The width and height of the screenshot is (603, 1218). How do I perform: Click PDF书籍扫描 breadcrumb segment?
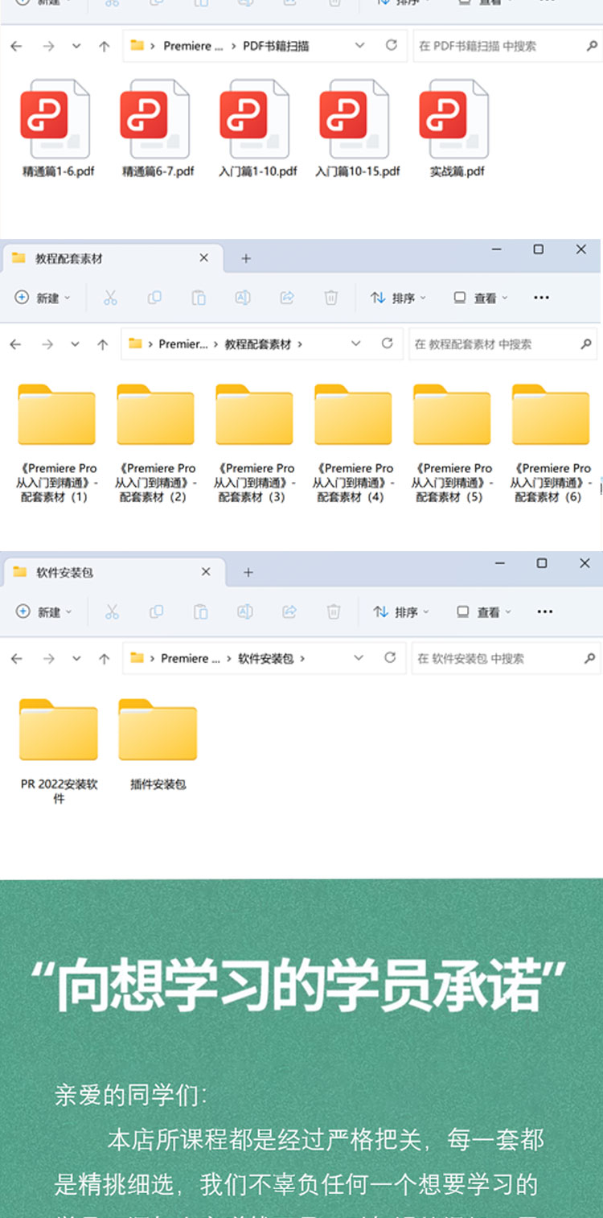click(x=276, y=46)
